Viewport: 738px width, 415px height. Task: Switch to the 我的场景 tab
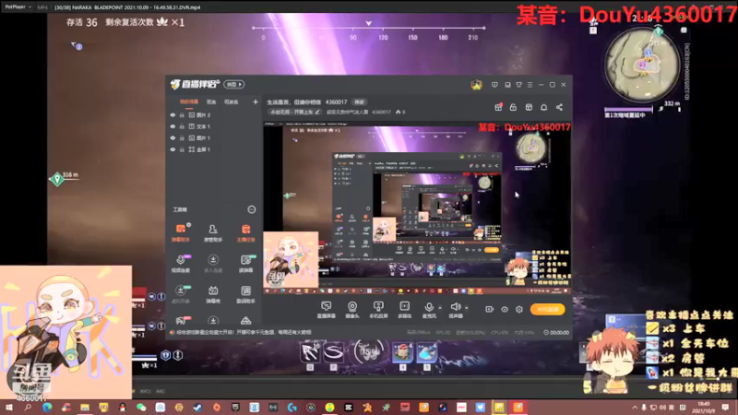(189, 101)
